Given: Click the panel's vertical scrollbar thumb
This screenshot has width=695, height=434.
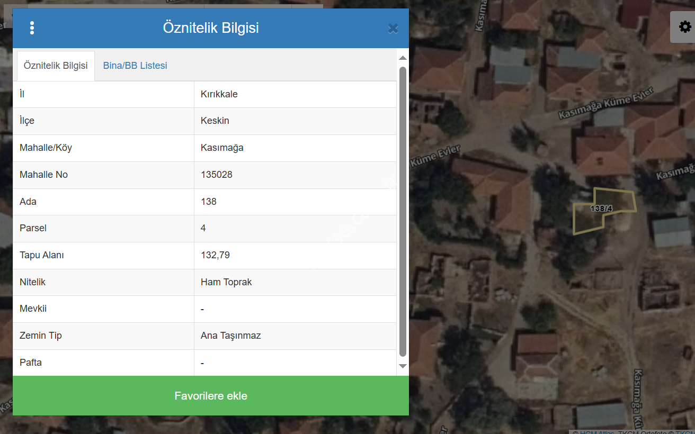Looking at the screenshot, I should 403,212.
